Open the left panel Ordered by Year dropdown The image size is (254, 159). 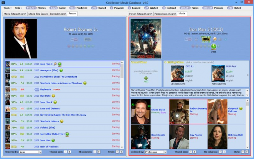coord(30,152)
